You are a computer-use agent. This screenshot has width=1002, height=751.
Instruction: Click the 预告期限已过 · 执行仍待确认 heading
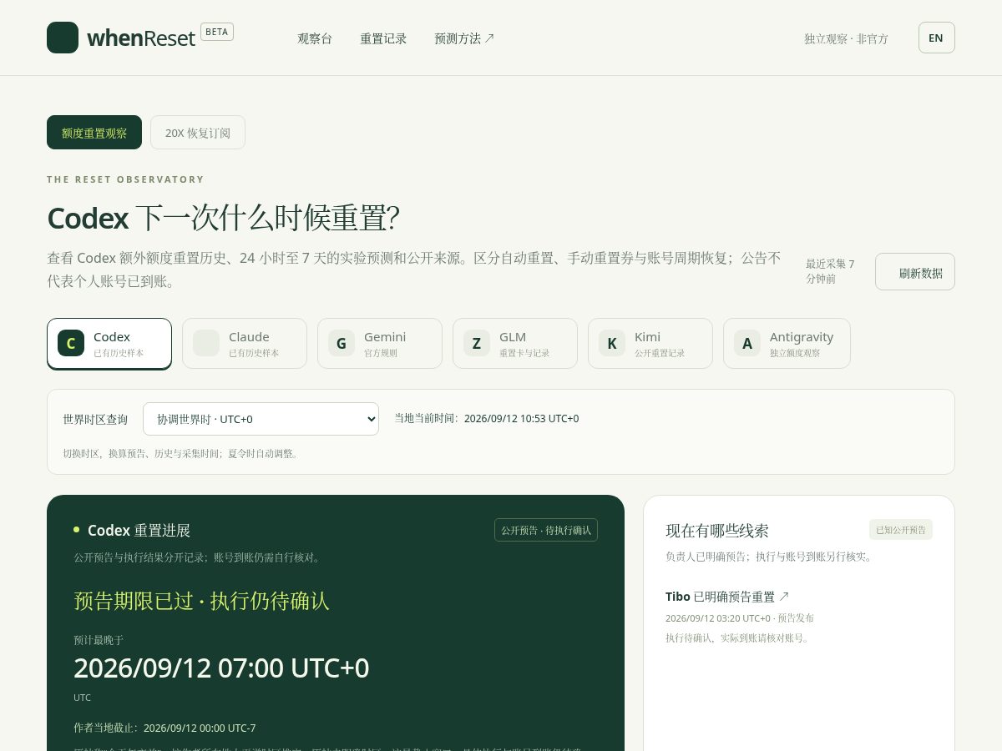201,601
